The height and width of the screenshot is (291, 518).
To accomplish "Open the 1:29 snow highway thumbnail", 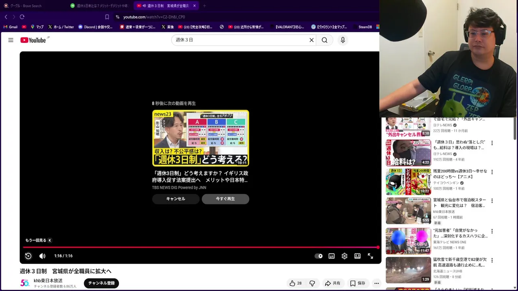I will (x=408, y=270).
